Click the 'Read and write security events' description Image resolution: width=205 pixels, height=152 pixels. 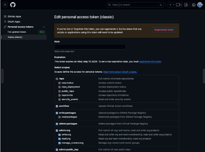[114, 99]
